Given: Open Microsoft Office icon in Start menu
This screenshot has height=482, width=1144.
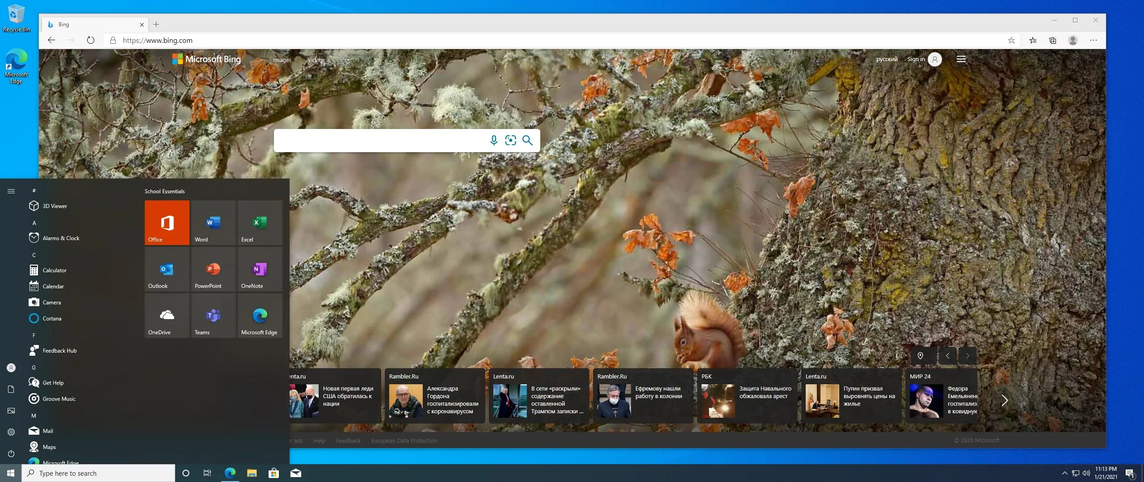Looking at the screenshot, I should [x=166, y=222].
